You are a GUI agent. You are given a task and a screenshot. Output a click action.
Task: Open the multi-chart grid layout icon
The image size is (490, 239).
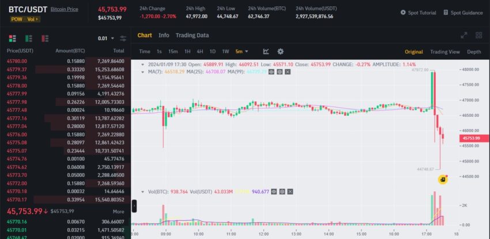478,36
